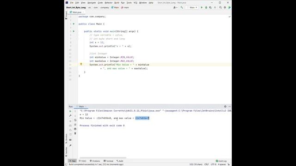
Task: Click the main method breadcrumb
Action: (125, 7)
